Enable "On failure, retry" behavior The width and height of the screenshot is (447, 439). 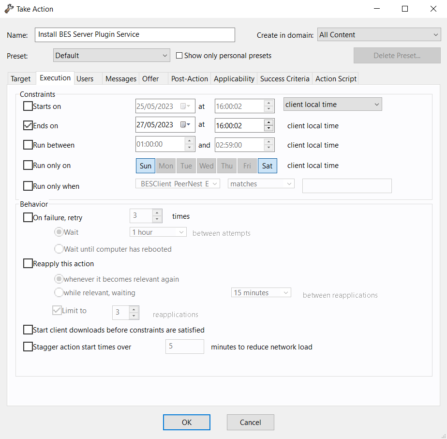(28, 217)
